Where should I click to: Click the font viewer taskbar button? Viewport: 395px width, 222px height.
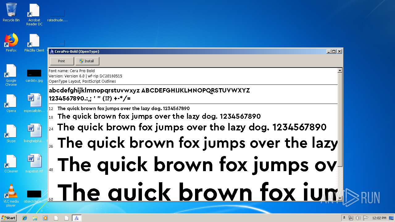77,218
